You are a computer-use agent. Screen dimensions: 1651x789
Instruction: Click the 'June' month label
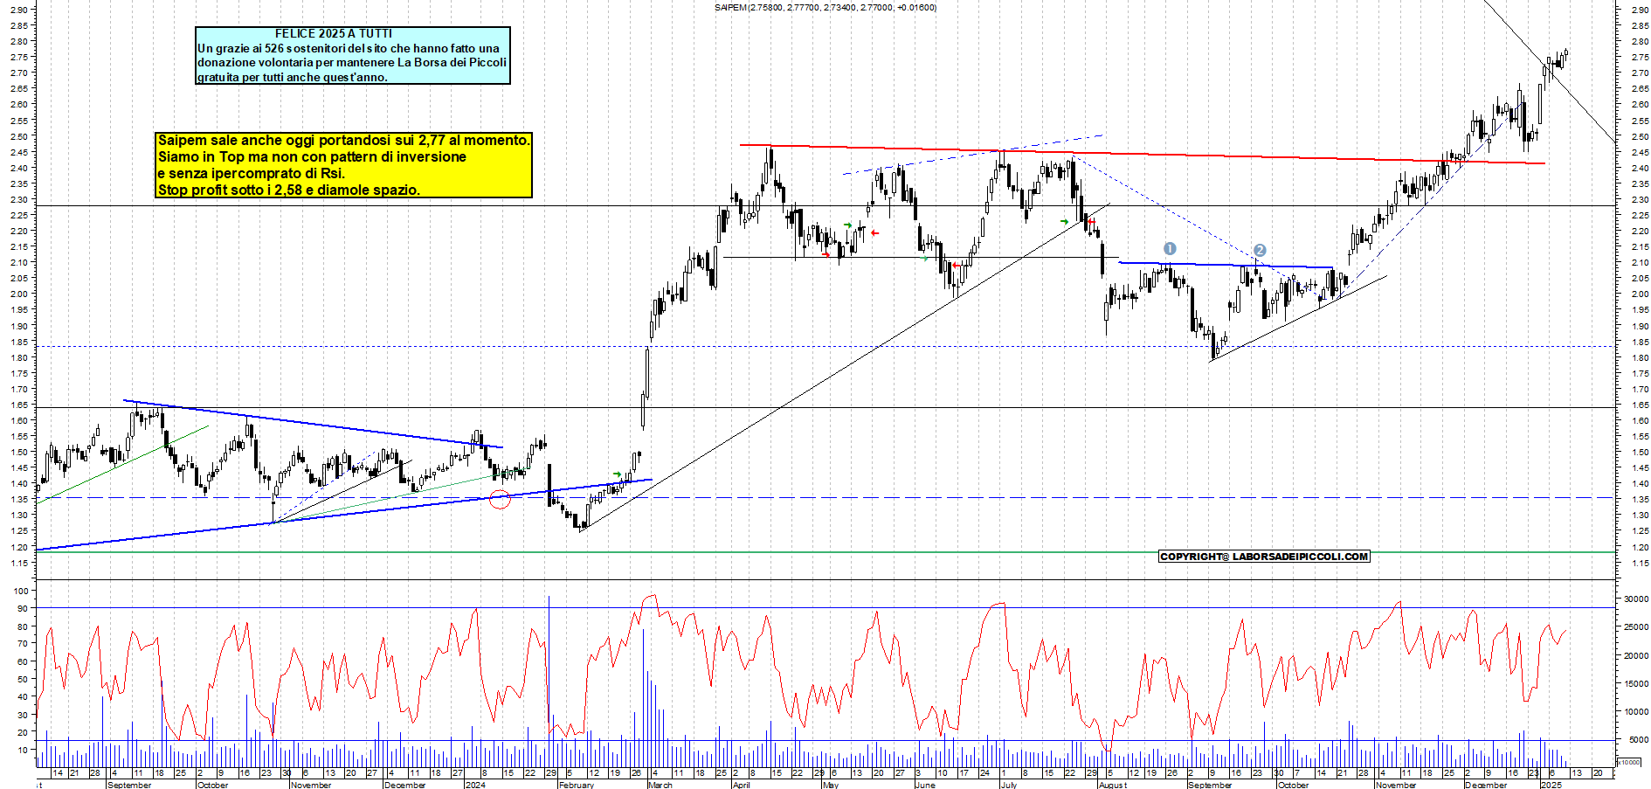(x=925, y=784)
